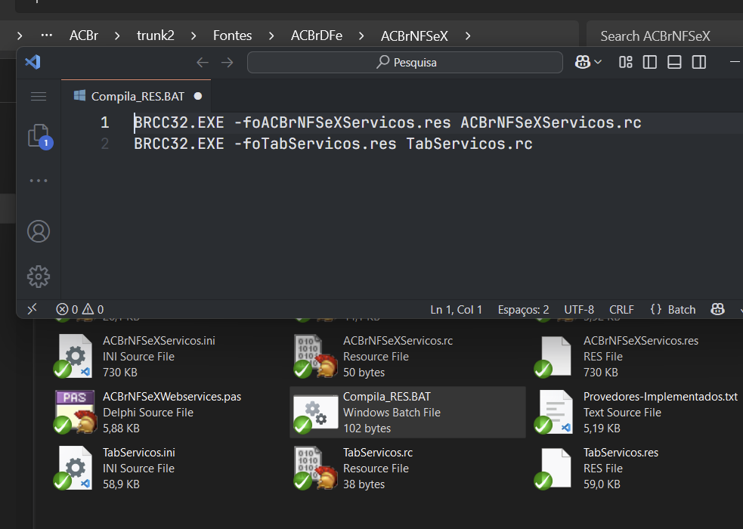Image resolution: width=743 pixels, height=529 pixels.
Task: Select Provedores-Implementados.txt file icon
Action: tap(554, 412)
